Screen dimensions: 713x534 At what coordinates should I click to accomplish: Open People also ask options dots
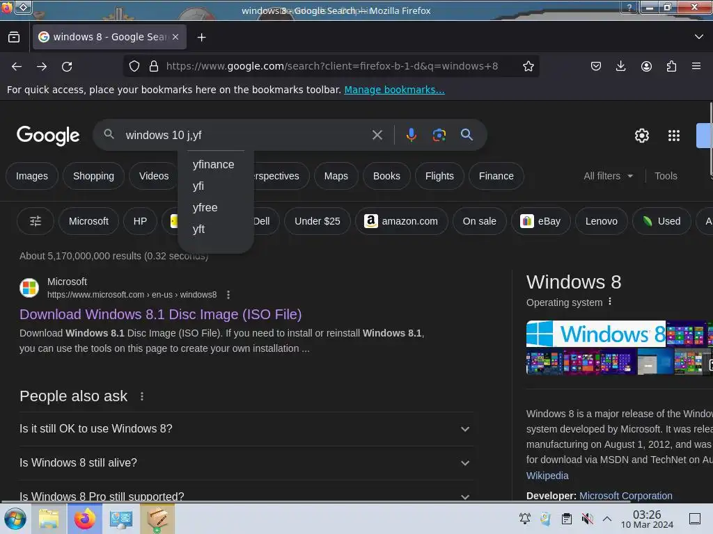[142, 396]
